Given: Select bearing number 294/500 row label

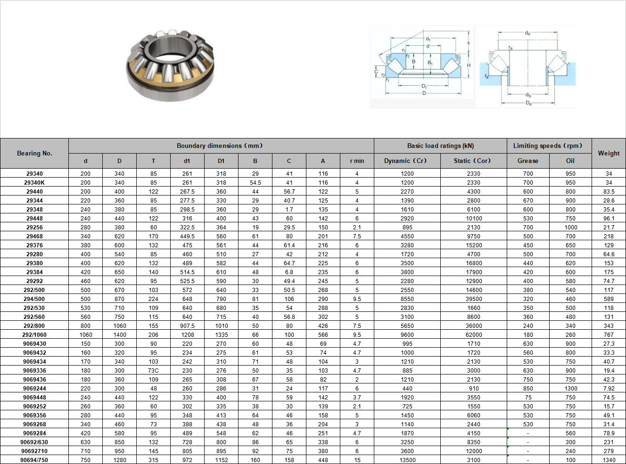Looking at the screenshot, I should (x=34, y=299).
